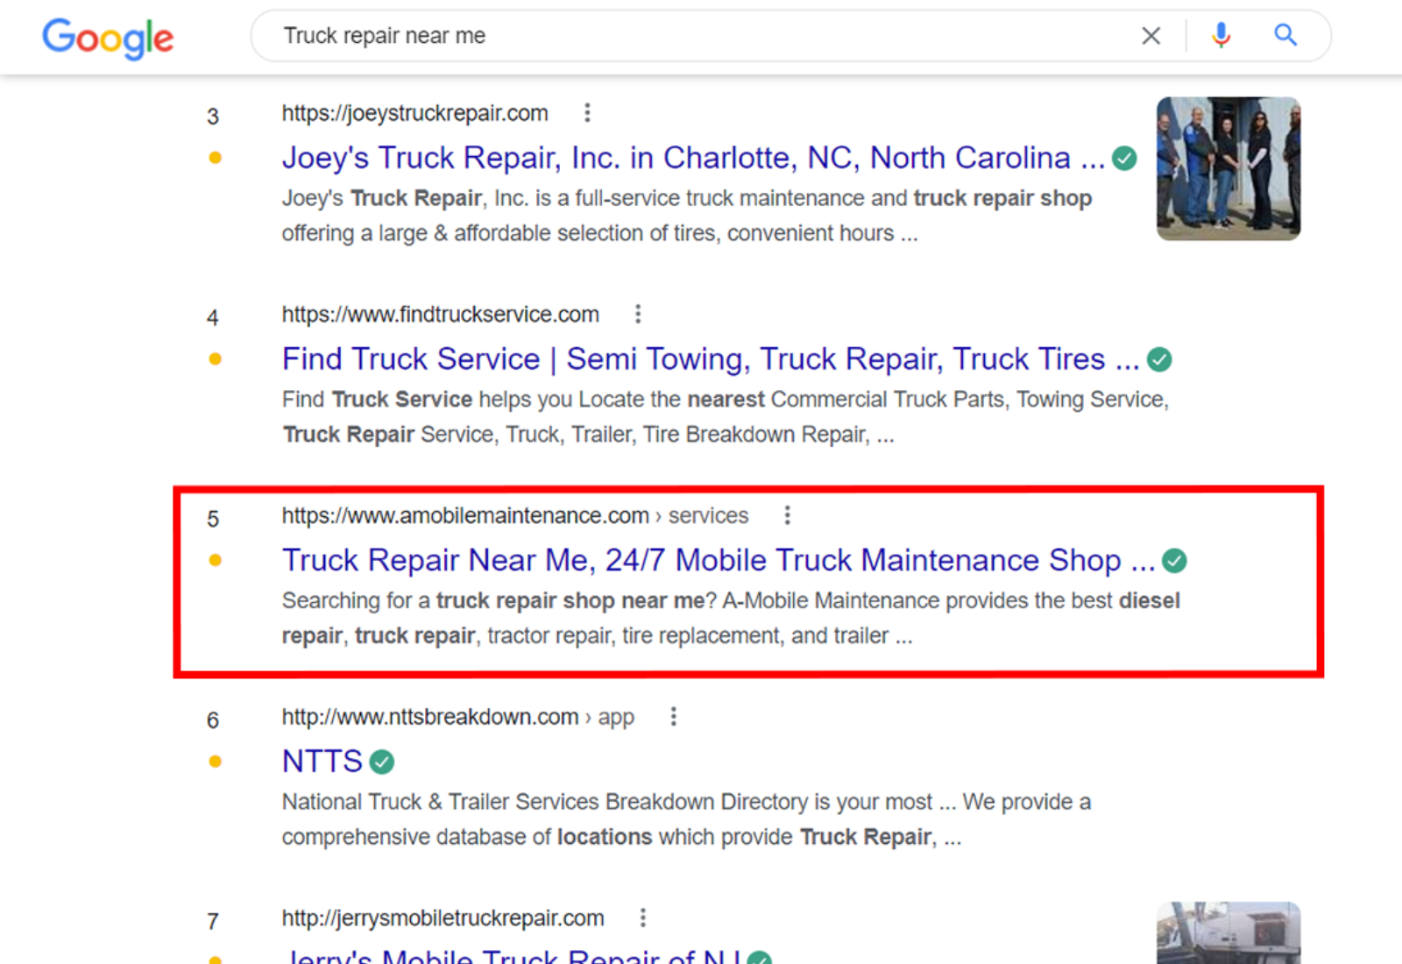Clear the query with the X icon

click(x=1151, y=35)
